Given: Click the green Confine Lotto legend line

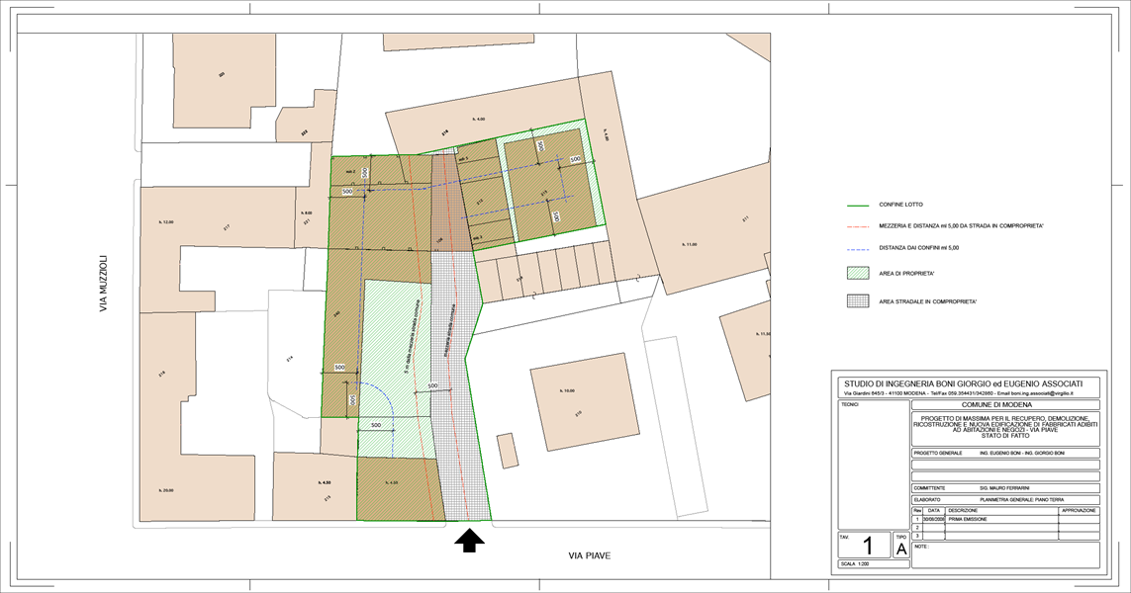Looking at the screenshot, I should [860, 205].
